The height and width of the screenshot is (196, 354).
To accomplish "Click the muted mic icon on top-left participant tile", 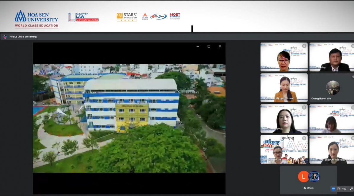I will [304, 46].
